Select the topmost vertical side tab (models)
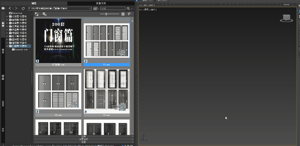The height and width of the screenshot is (146, 300). [3, 25]
